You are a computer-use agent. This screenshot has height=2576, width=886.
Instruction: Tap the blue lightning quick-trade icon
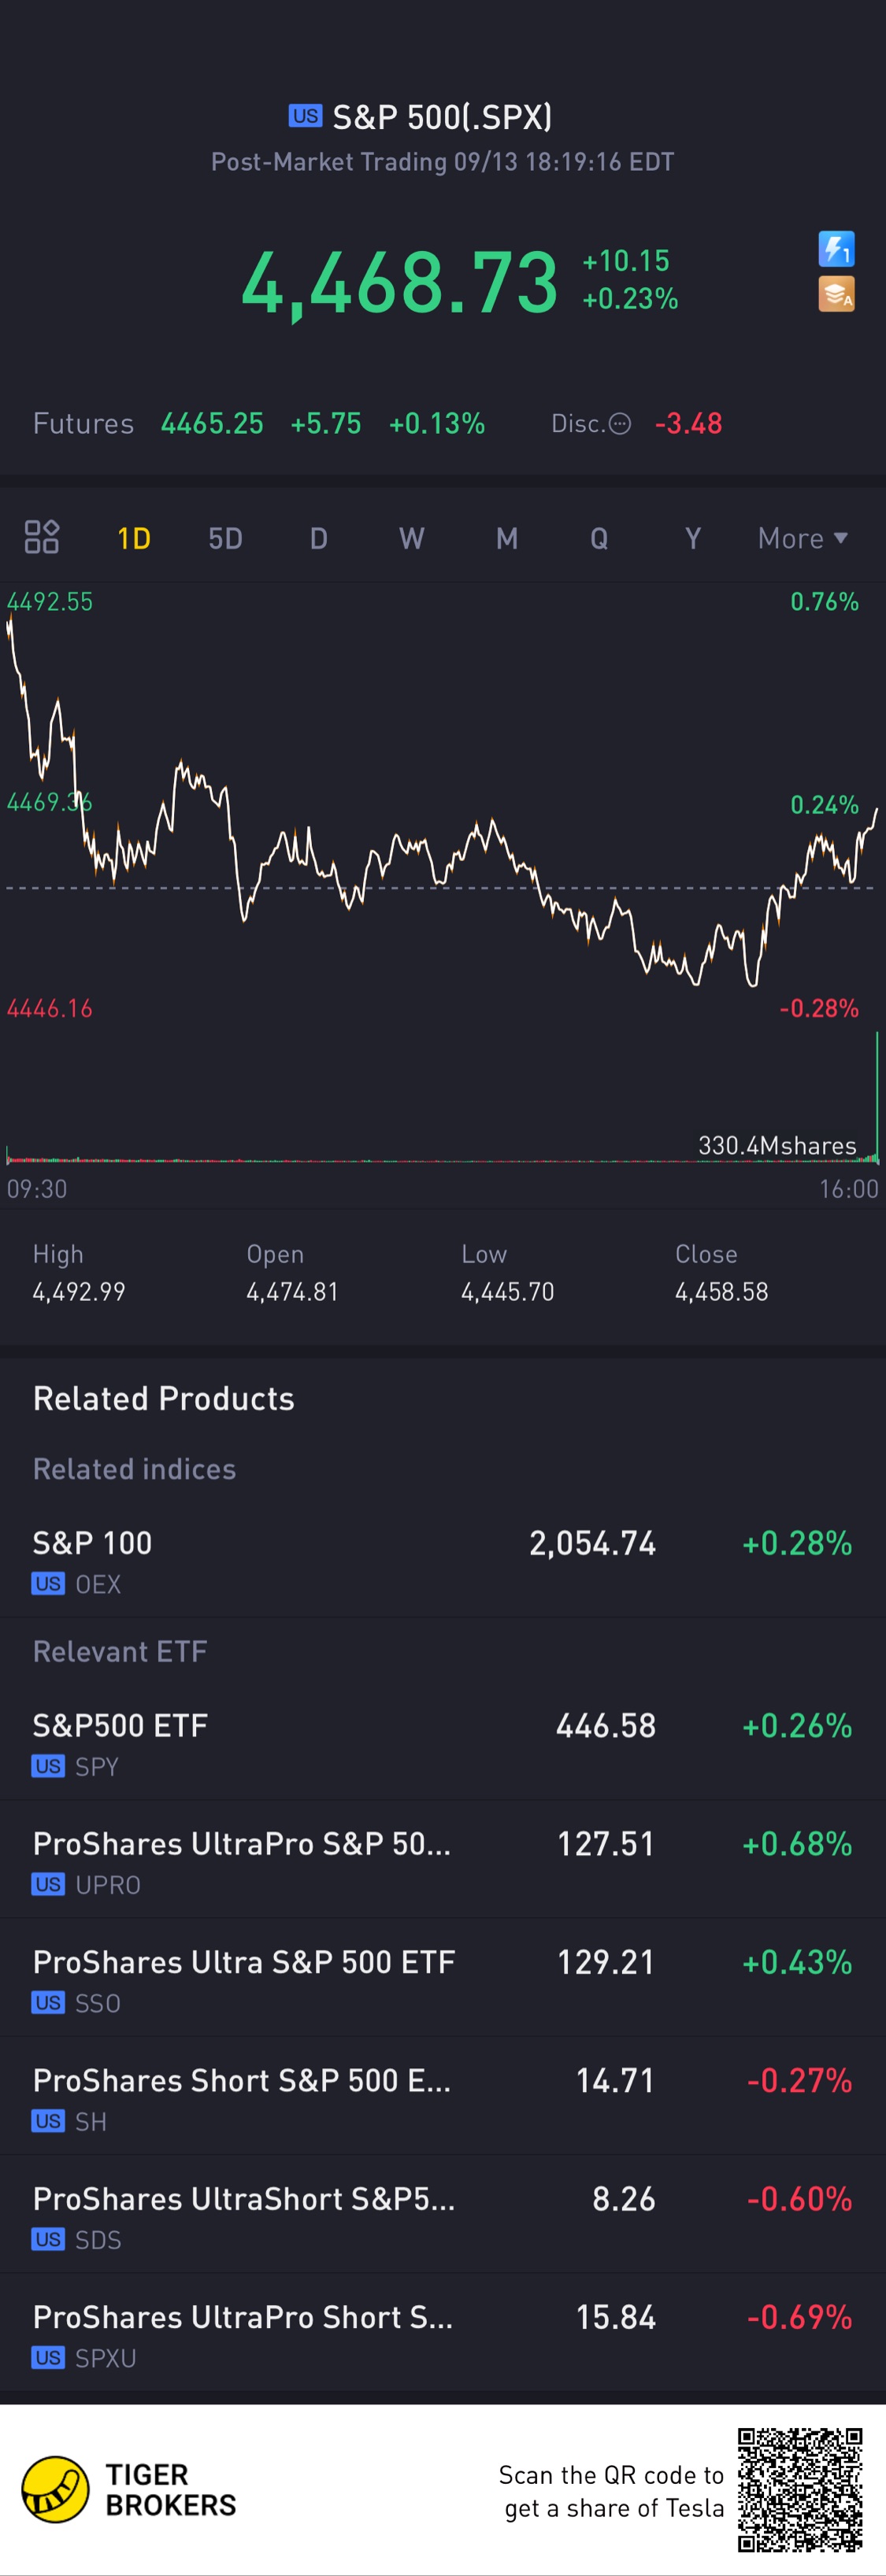pos(836,249)
